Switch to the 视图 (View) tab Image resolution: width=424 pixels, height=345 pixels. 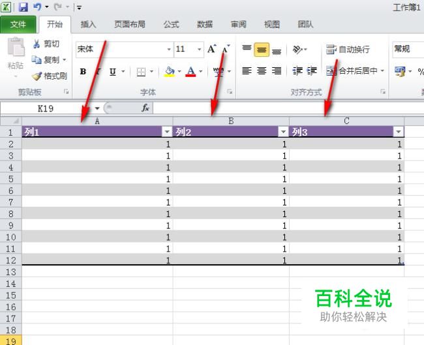point(272,25)
